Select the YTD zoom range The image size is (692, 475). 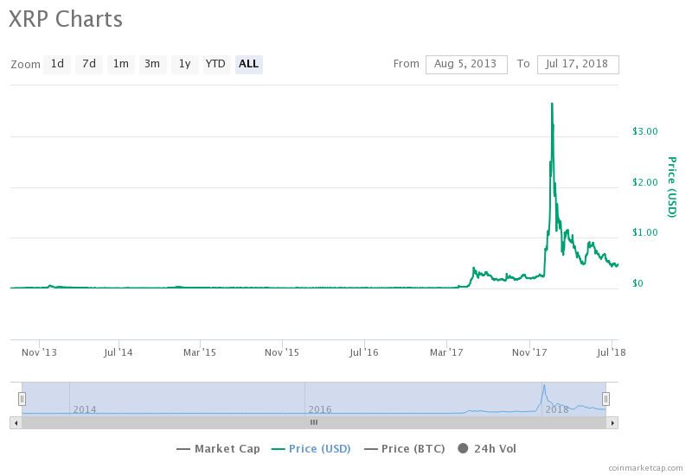217,64
